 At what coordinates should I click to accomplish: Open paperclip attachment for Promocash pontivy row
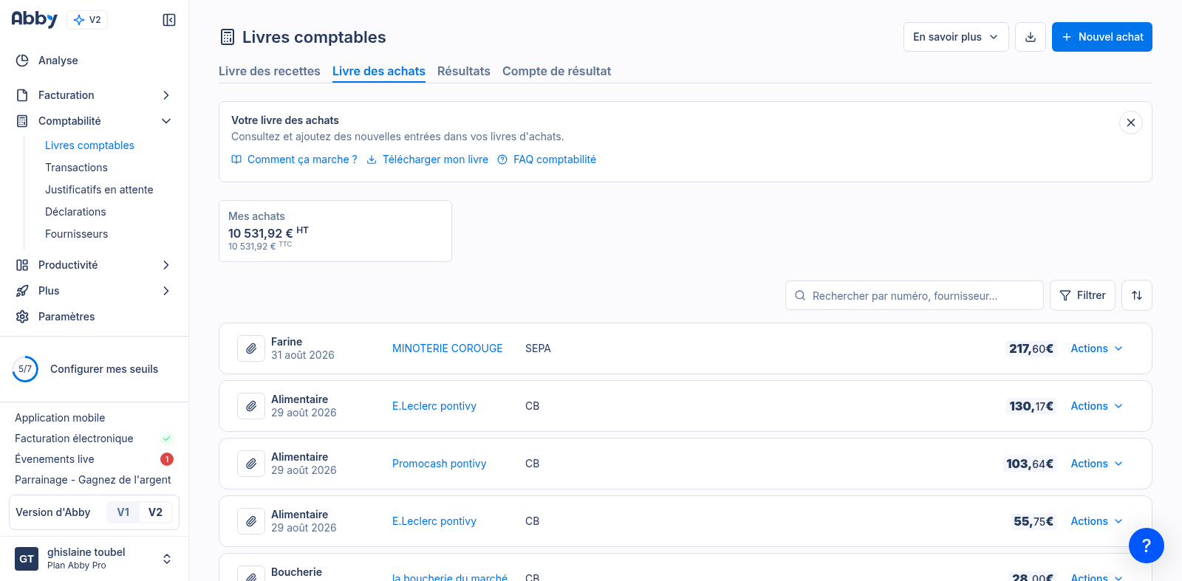coord(251,464)
